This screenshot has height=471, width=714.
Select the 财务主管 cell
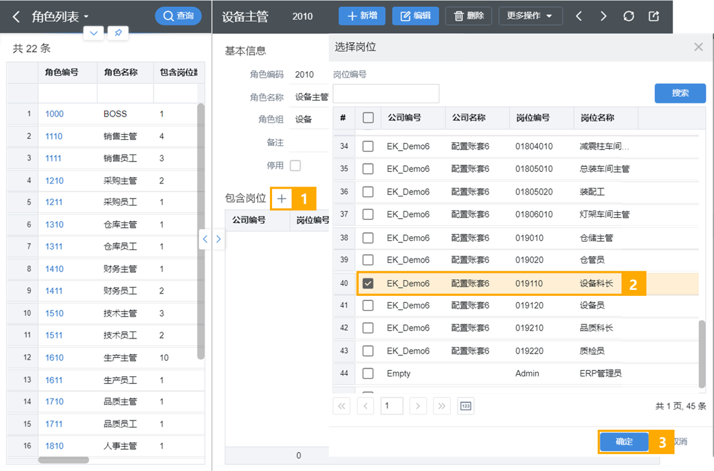(125, 269)
